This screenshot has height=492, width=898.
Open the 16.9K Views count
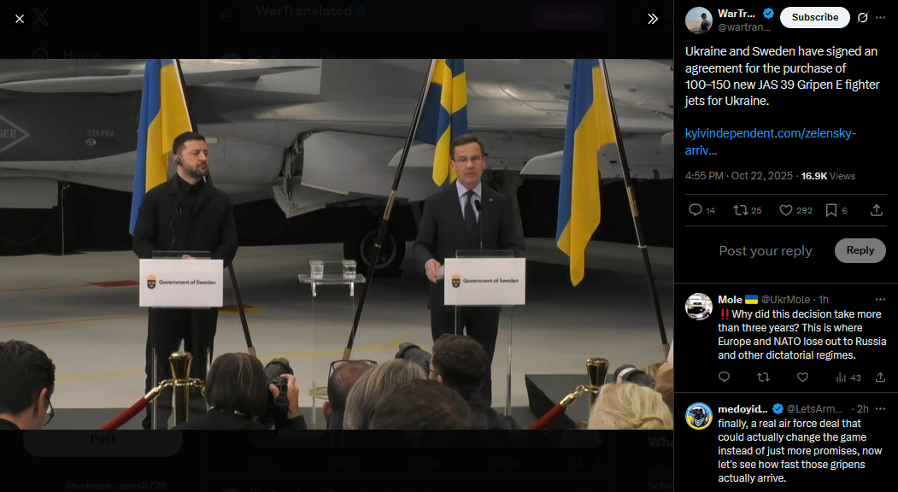point(828,177)
